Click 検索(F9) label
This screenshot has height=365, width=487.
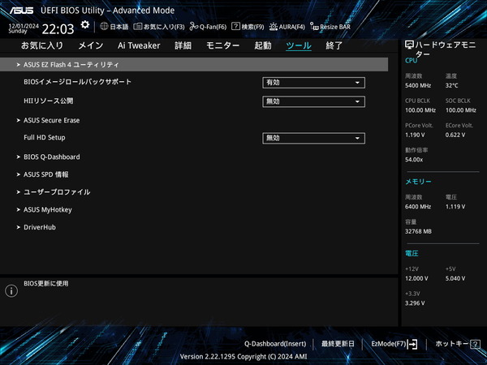[252, 27]
